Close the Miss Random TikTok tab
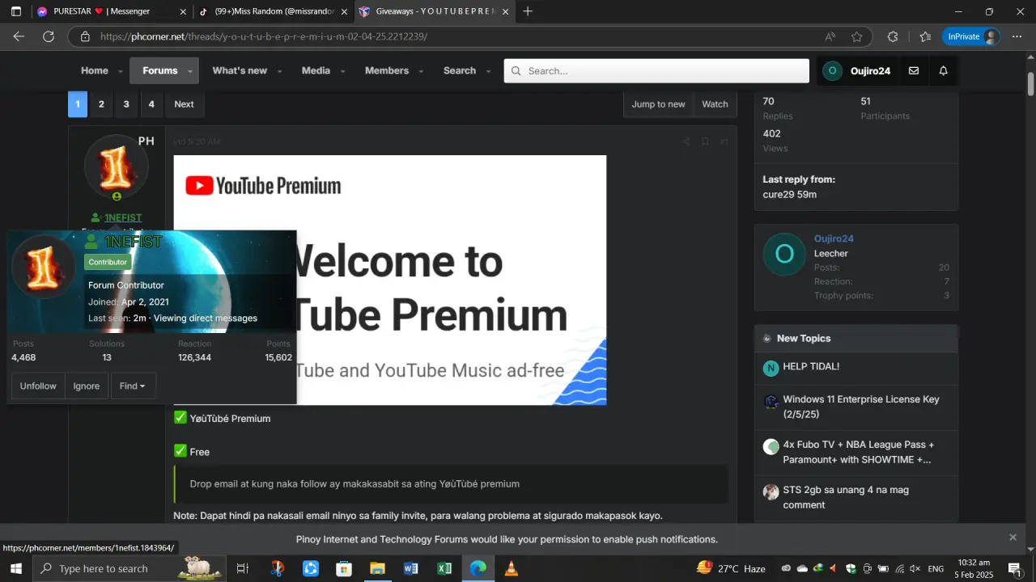The image size is (1036, 582). point(344,12)
